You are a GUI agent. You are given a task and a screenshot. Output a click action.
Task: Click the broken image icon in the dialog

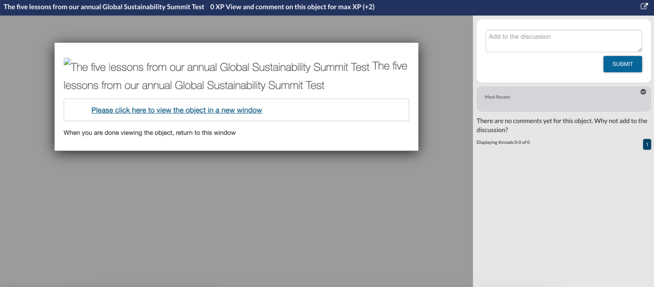tap(67, 62)
